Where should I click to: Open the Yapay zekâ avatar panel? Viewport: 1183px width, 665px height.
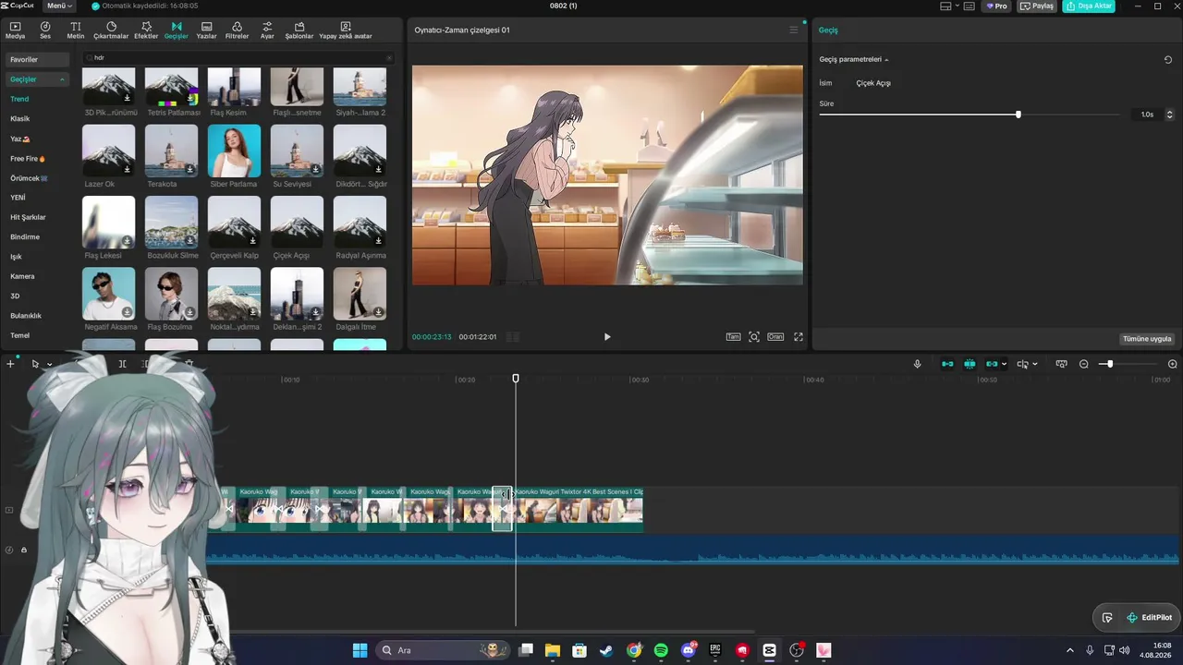(346, 30)
